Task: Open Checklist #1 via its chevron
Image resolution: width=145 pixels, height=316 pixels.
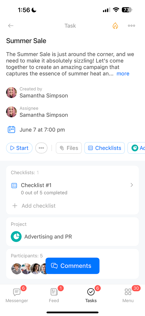Action: click(132, 185)
